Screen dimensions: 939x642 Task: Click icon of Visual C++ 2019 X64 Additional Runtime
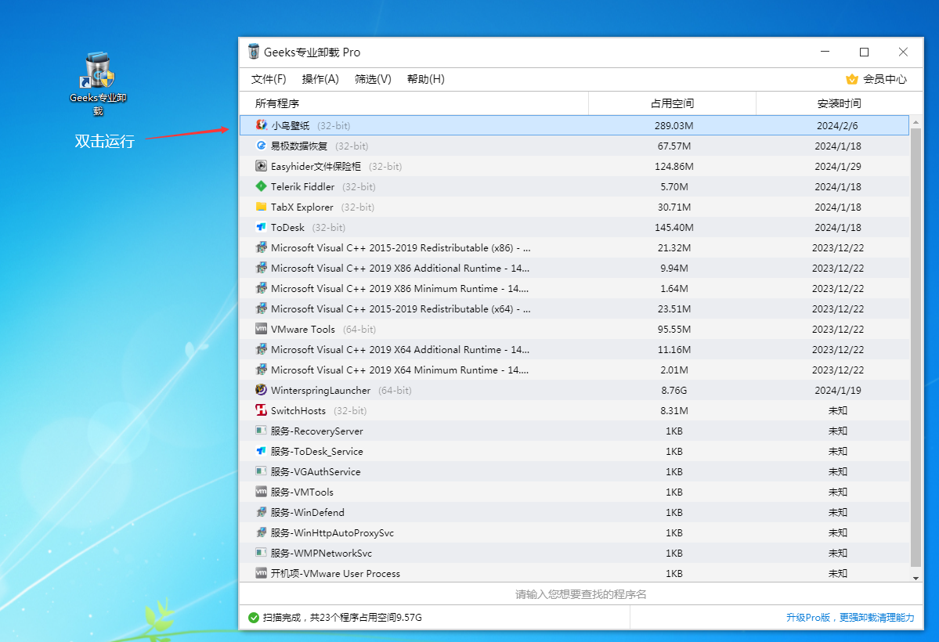tap(261, 349)
